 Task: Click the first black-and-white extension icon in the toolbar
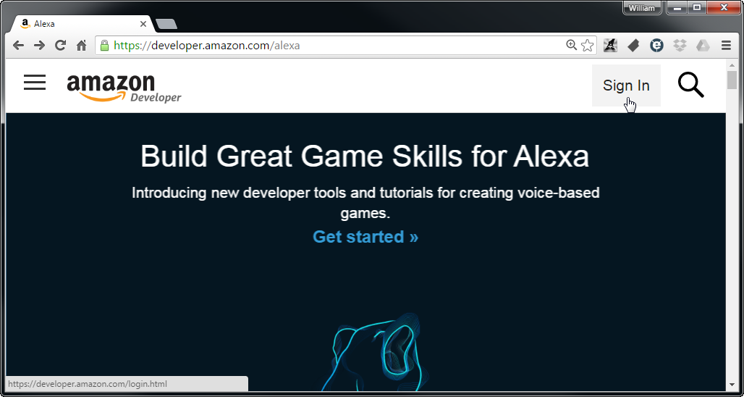(610, 46)
